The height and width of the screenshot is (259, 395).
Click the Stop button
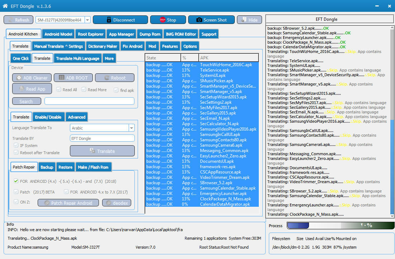coord(168,20)
